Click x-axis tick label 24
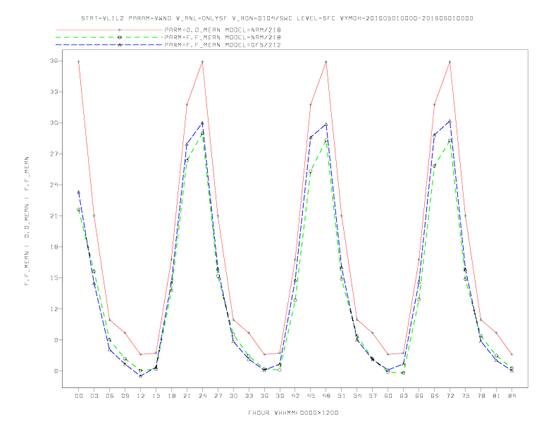The width and height of the screenshot is (558, 431). coord(202,396)
